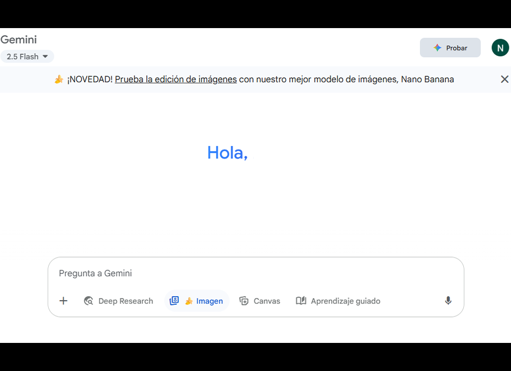Viewport: 511px width, 371px height.
Task: Click the Aprendizaje guiado book icon
Action: coord(300,301)
